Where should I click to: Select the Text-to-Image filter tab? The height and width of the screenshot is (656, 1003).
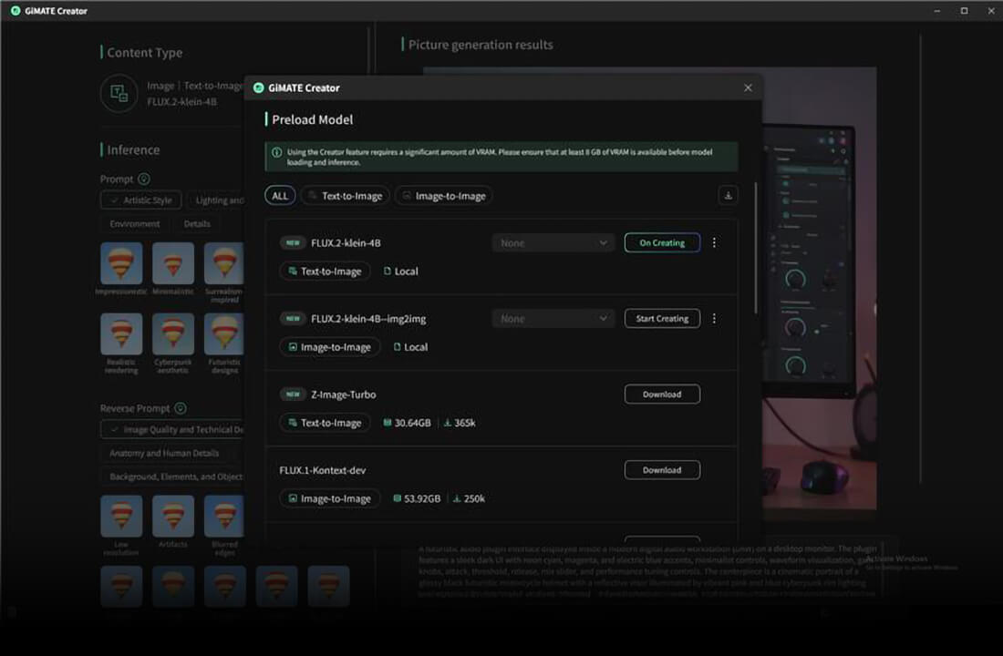tap(346, 196)
